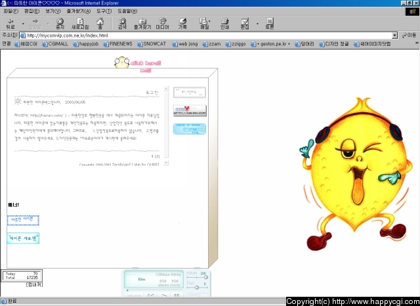Click the music player seek progress bar
This screenshot has width=420, height=306.
[x=154, y=290]
